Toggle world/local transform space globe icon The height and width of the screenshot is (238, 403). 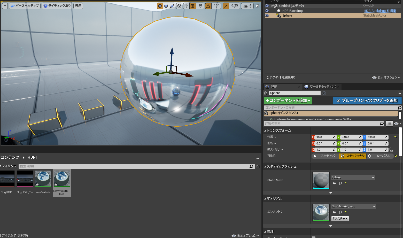pyautogui.click(x=179, y=6)
